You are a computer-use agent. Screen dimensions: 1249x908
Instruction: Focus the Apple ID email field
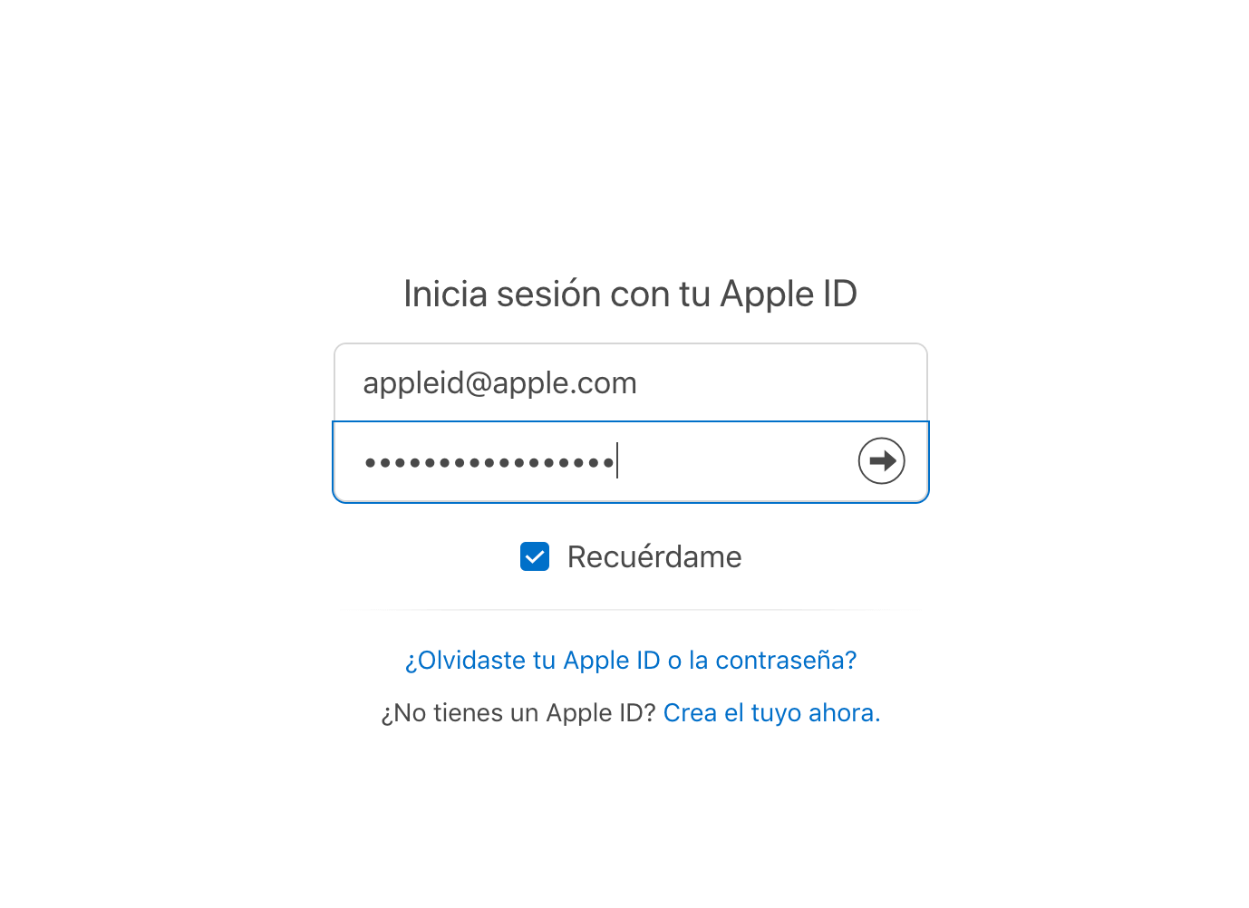point(631,382)
